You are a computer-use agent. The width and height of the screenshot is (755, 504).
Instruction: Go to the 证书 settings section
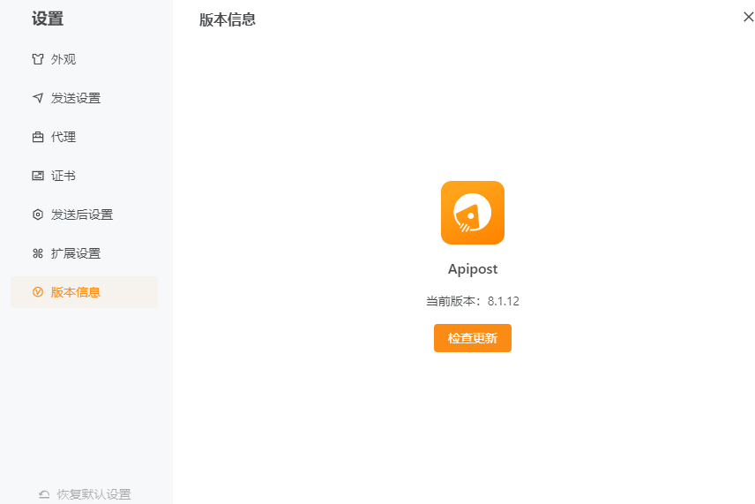85,176
